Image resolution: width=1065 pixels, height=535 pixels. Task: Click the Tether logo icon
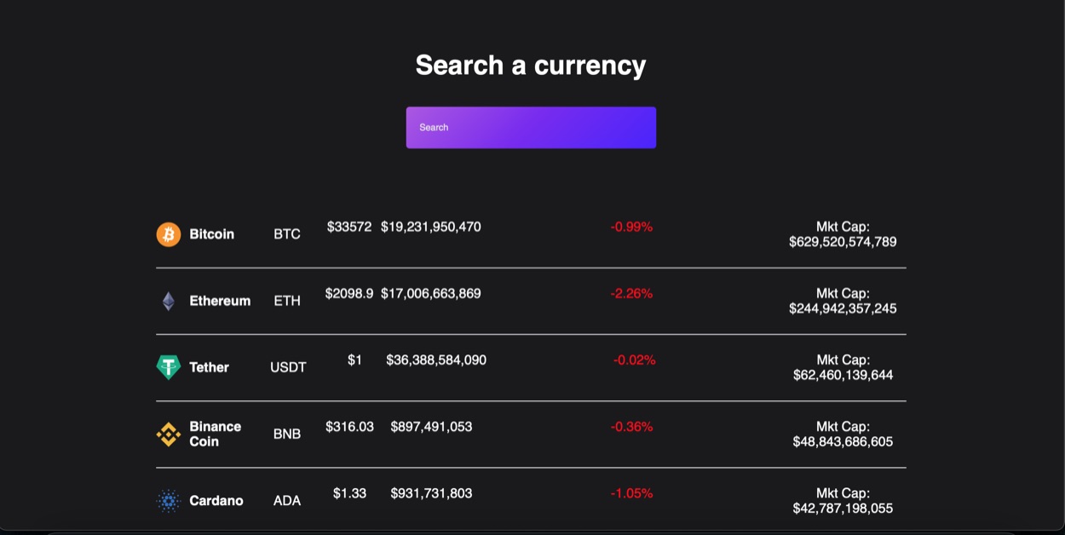click(169, 367)
